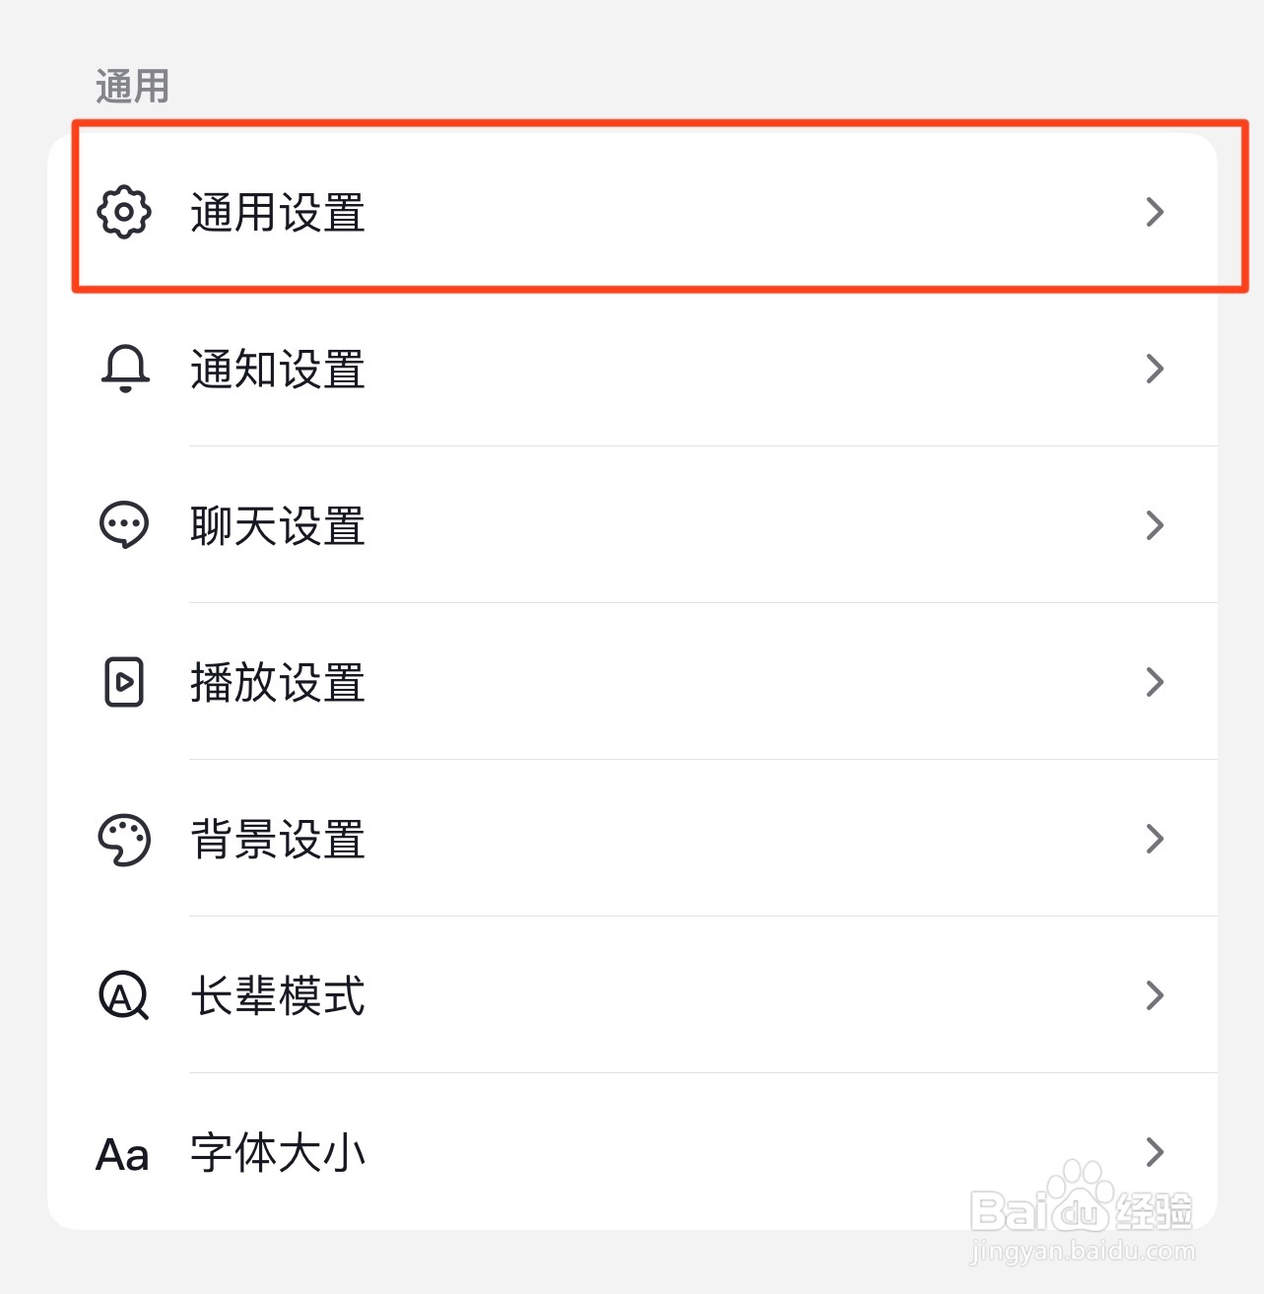This screenshot has height=1294, width=1264.
Task: Expand 背景设置 with the right-pointing arrow
Action: (1155, 839)
